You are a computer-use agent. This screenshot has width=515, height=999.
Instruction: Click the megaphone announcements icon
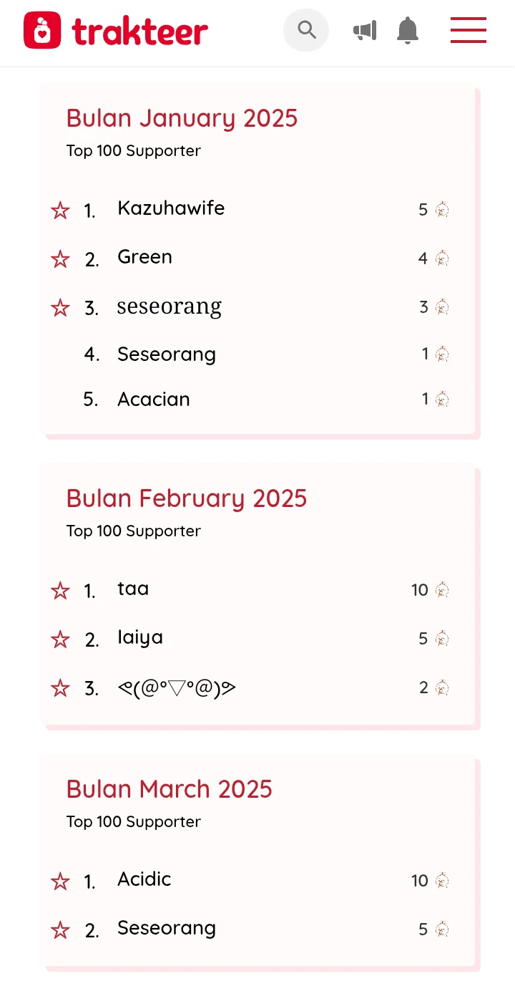click(x=365, y=31)
